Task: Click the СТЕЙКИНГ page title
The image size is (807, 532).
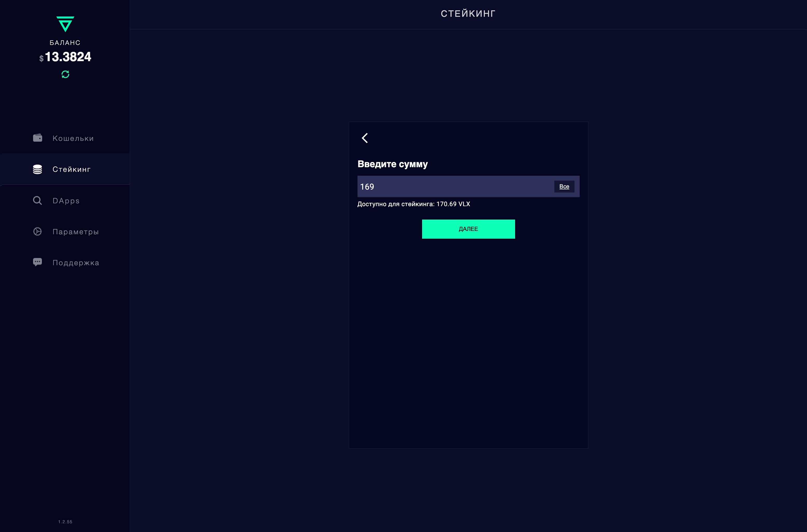Action: (468, 13)
